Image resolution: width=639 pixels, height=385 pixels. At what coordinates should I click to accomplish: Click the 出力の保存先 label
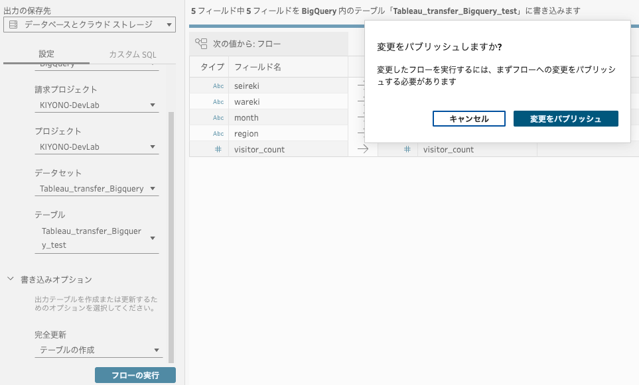[x=27, y=11]
